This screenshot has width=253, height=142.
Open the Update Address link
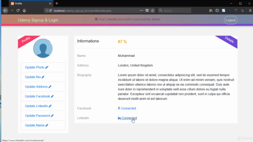click(38, 87)
